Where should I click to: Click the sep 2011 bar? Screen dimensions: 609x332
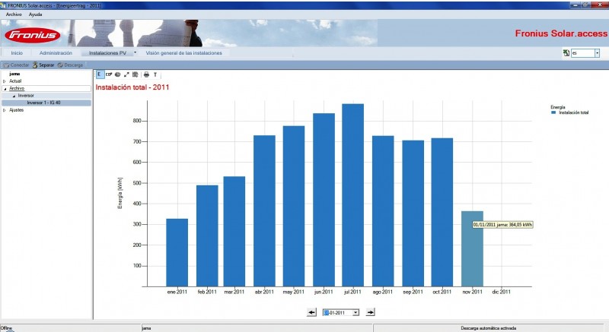413,213
